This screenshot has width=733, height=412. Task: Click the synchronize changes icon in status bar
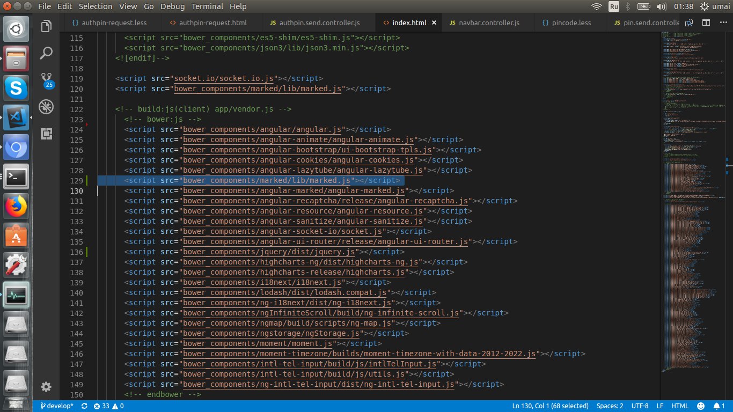tap(84, 406)
